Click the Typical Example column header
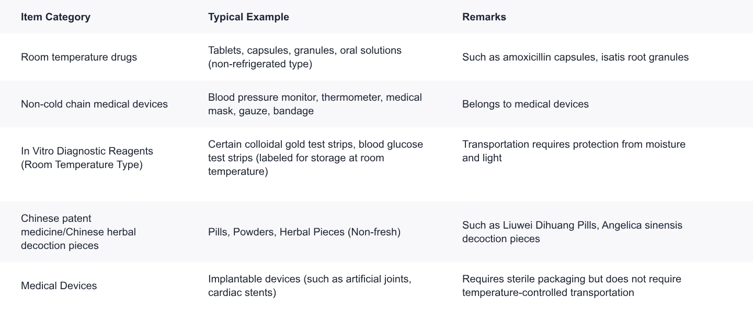The width and height of the screenshot is (753, 309). tap(248, 17)
